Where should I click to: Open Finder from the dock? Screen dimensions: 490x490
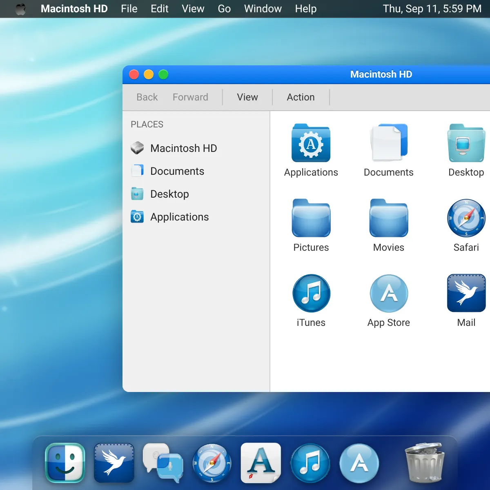(65, 463)
